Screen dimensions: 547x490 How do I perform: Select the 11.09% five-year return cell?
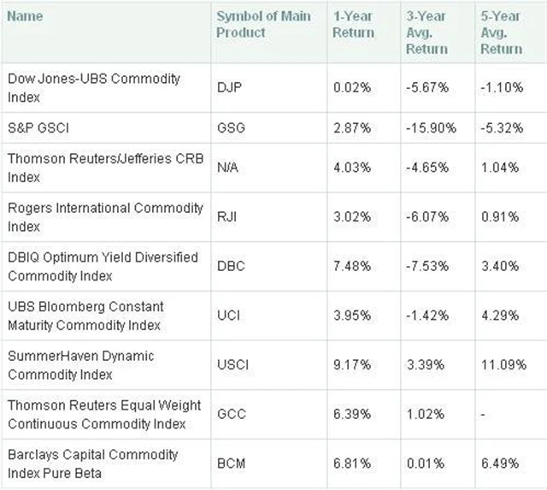pos(504,365)
